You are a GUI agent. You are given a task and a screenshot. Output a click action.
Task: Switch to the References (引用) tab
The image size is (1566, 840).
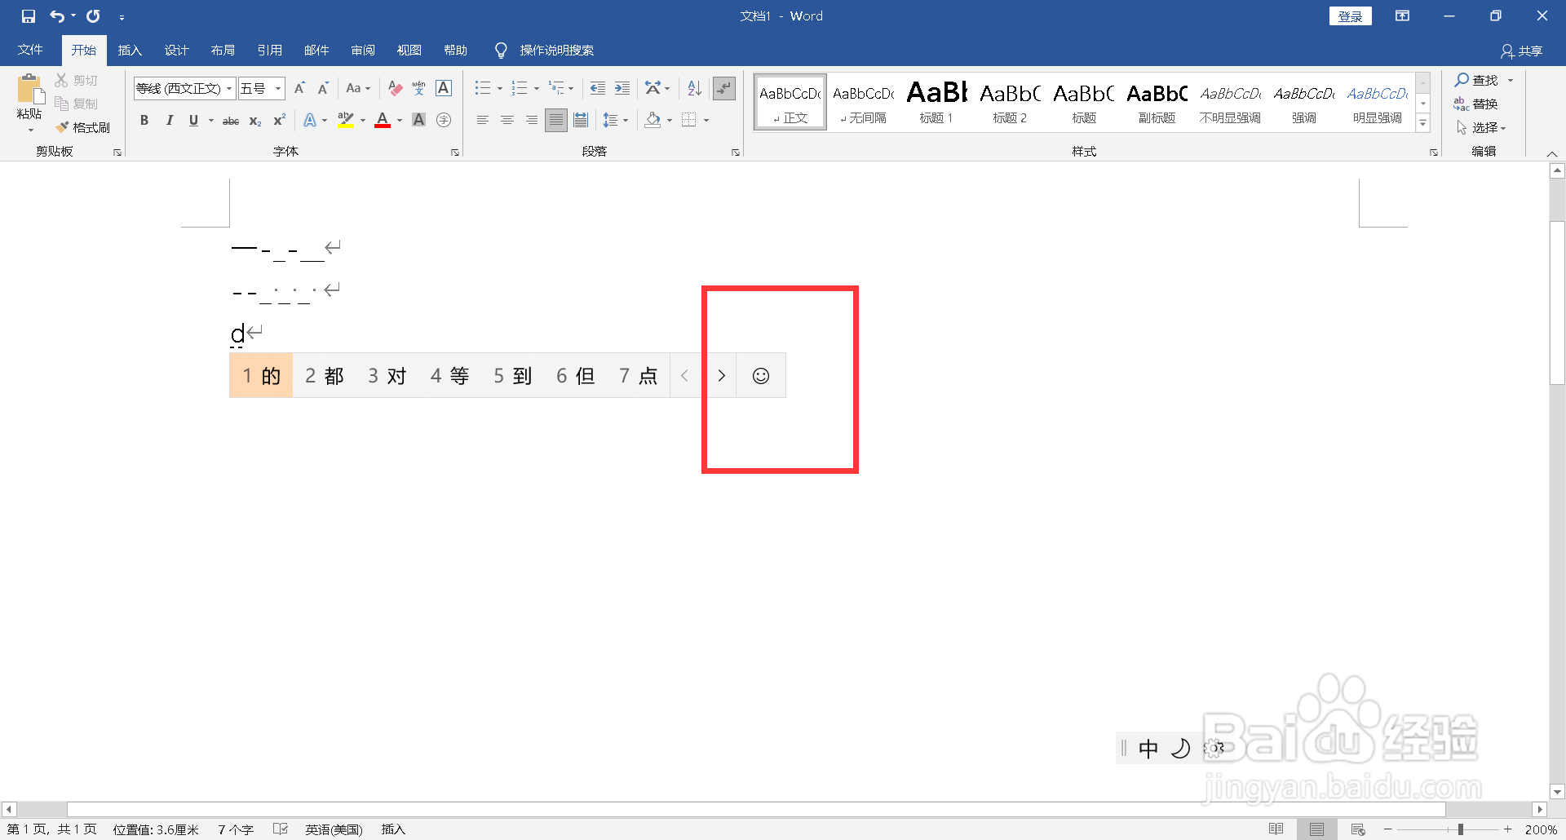(269, 51)
